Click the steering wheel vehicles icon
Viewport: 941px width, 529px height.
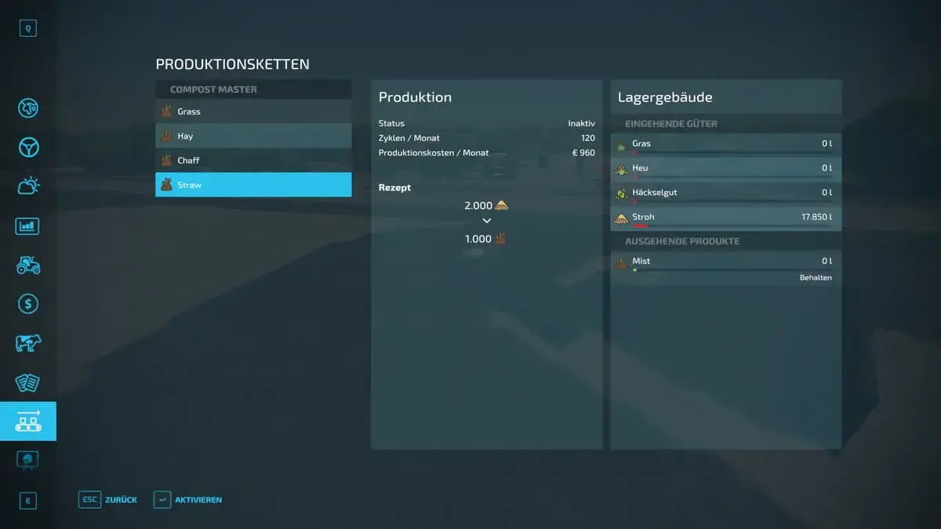point(28,147)
